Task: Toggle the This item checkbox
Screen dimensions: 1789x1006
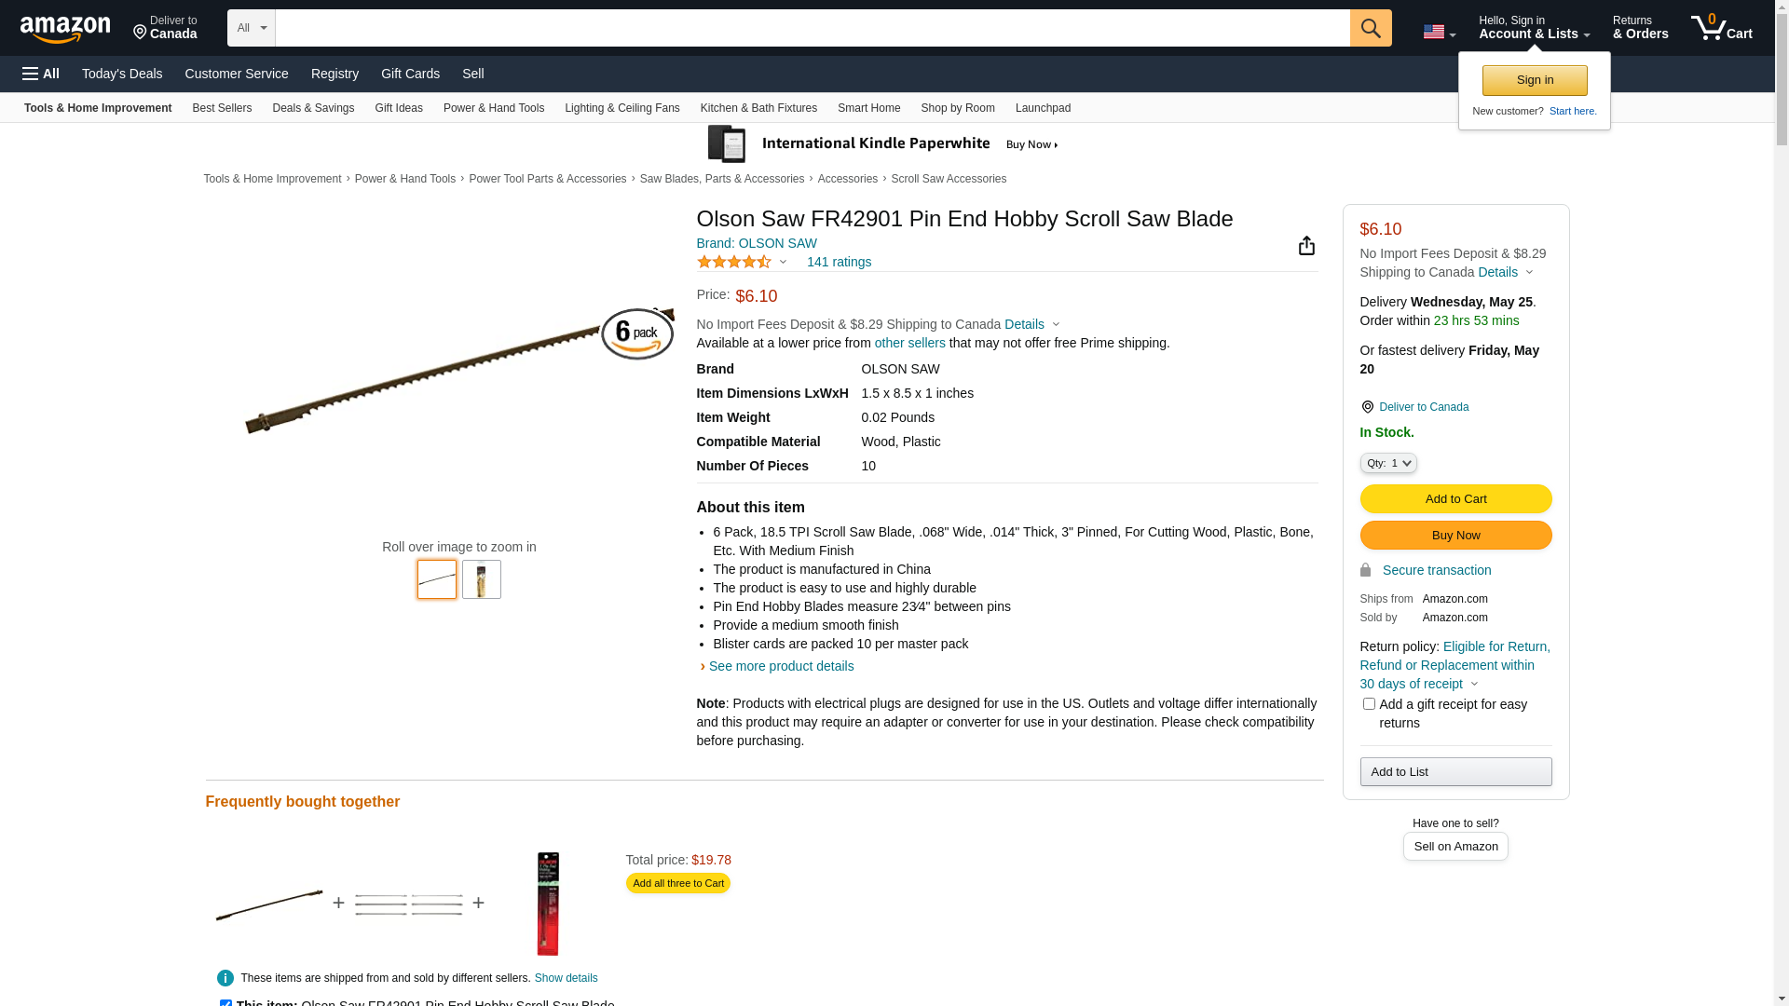Action: pos(225,1002)
